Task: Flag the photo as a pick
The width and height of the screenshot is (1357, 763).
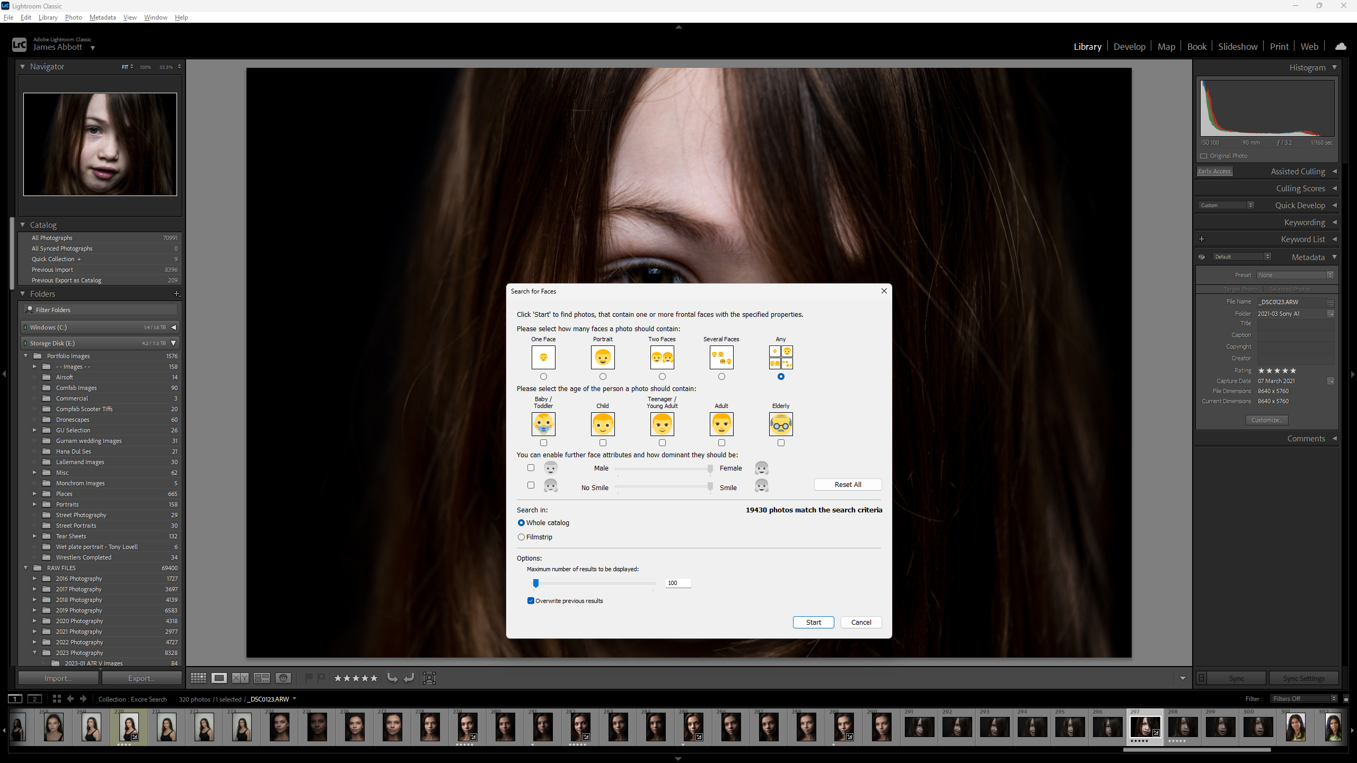Action: tap(309, 677)
